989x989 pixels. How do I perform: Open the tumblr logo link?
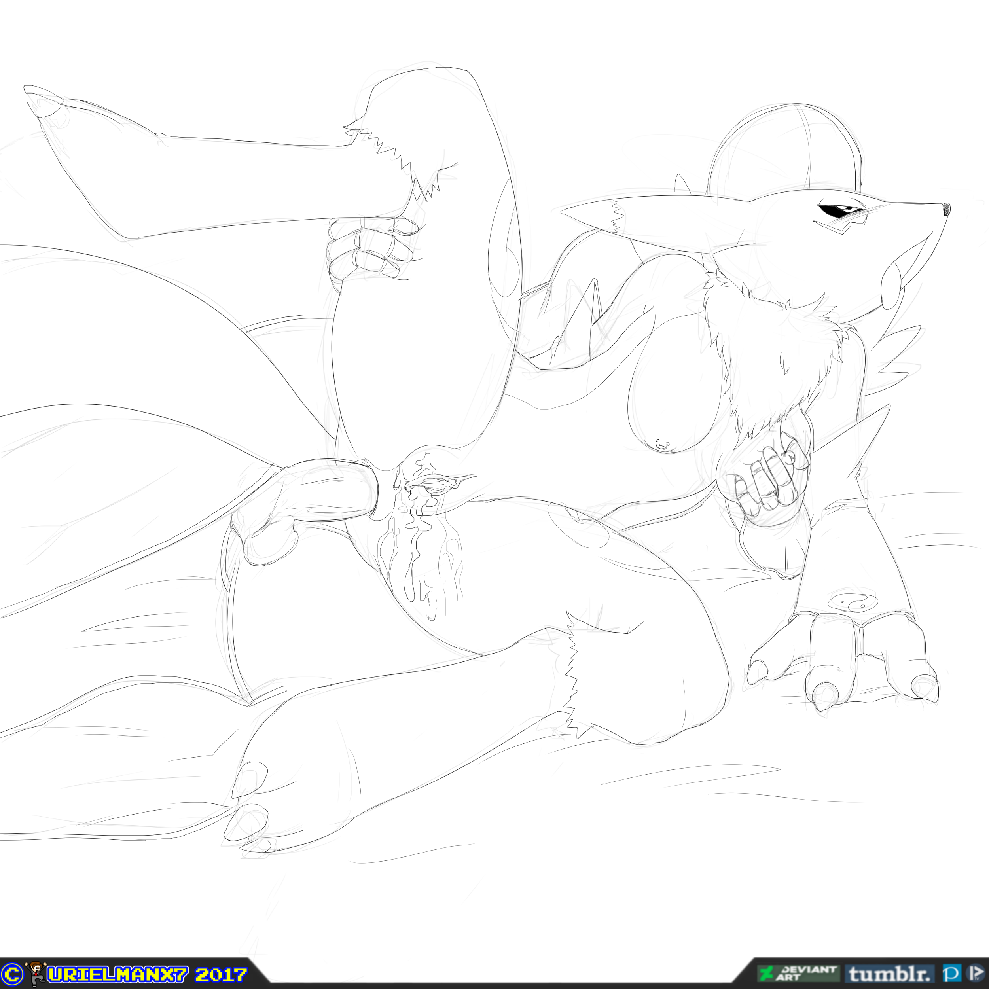[890, 974]
